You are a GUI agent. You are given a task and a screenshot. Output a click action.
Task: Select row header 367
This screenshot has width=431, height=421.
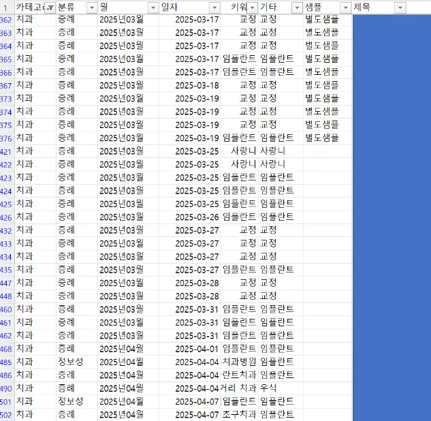point(6,86)
